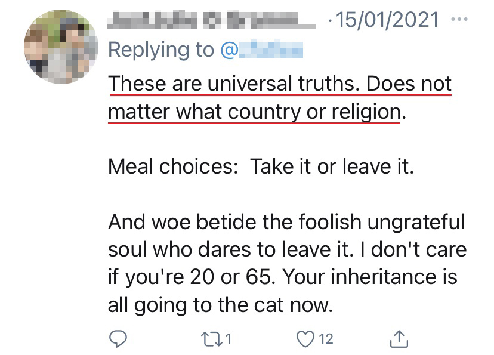Click the word "inheritance" in the tweet

pos(382,278)
